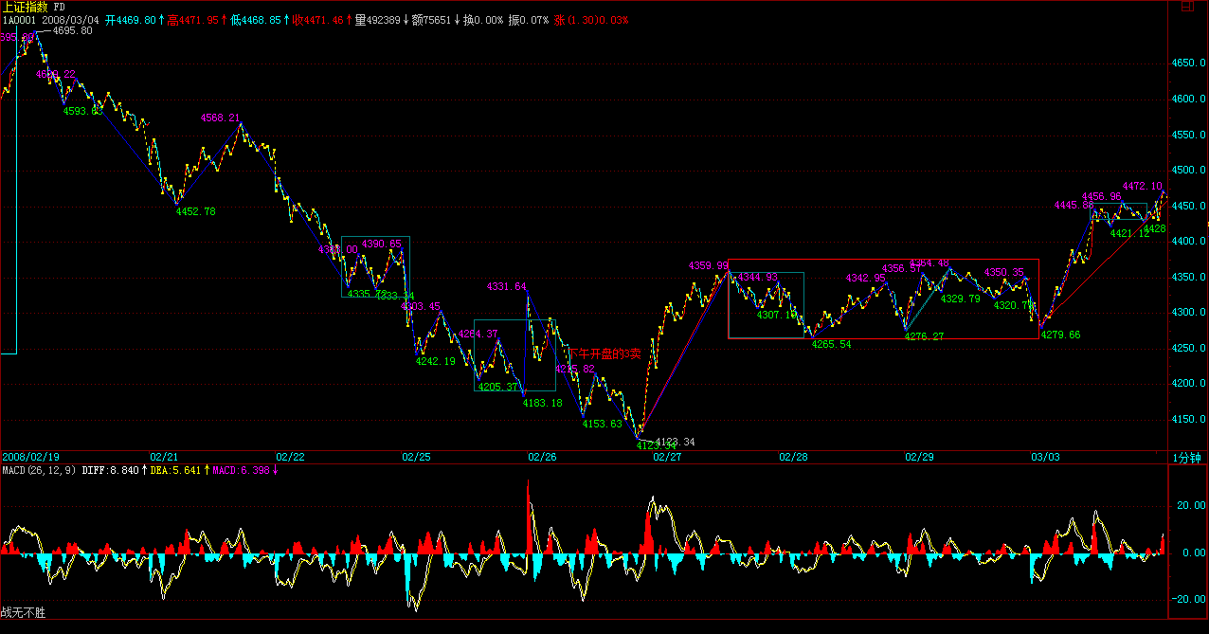
Task: Click the 4123.34 lowest price label
Action: point(675,442)
